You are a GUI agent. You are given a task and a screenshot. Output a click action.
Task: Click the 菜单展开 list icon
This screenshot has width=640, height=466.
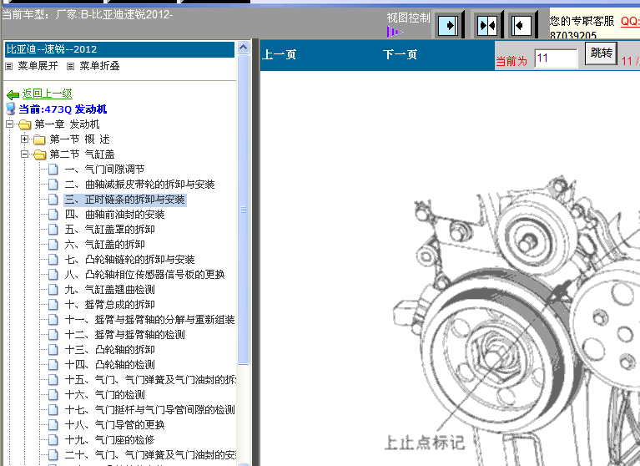[9, 66]
